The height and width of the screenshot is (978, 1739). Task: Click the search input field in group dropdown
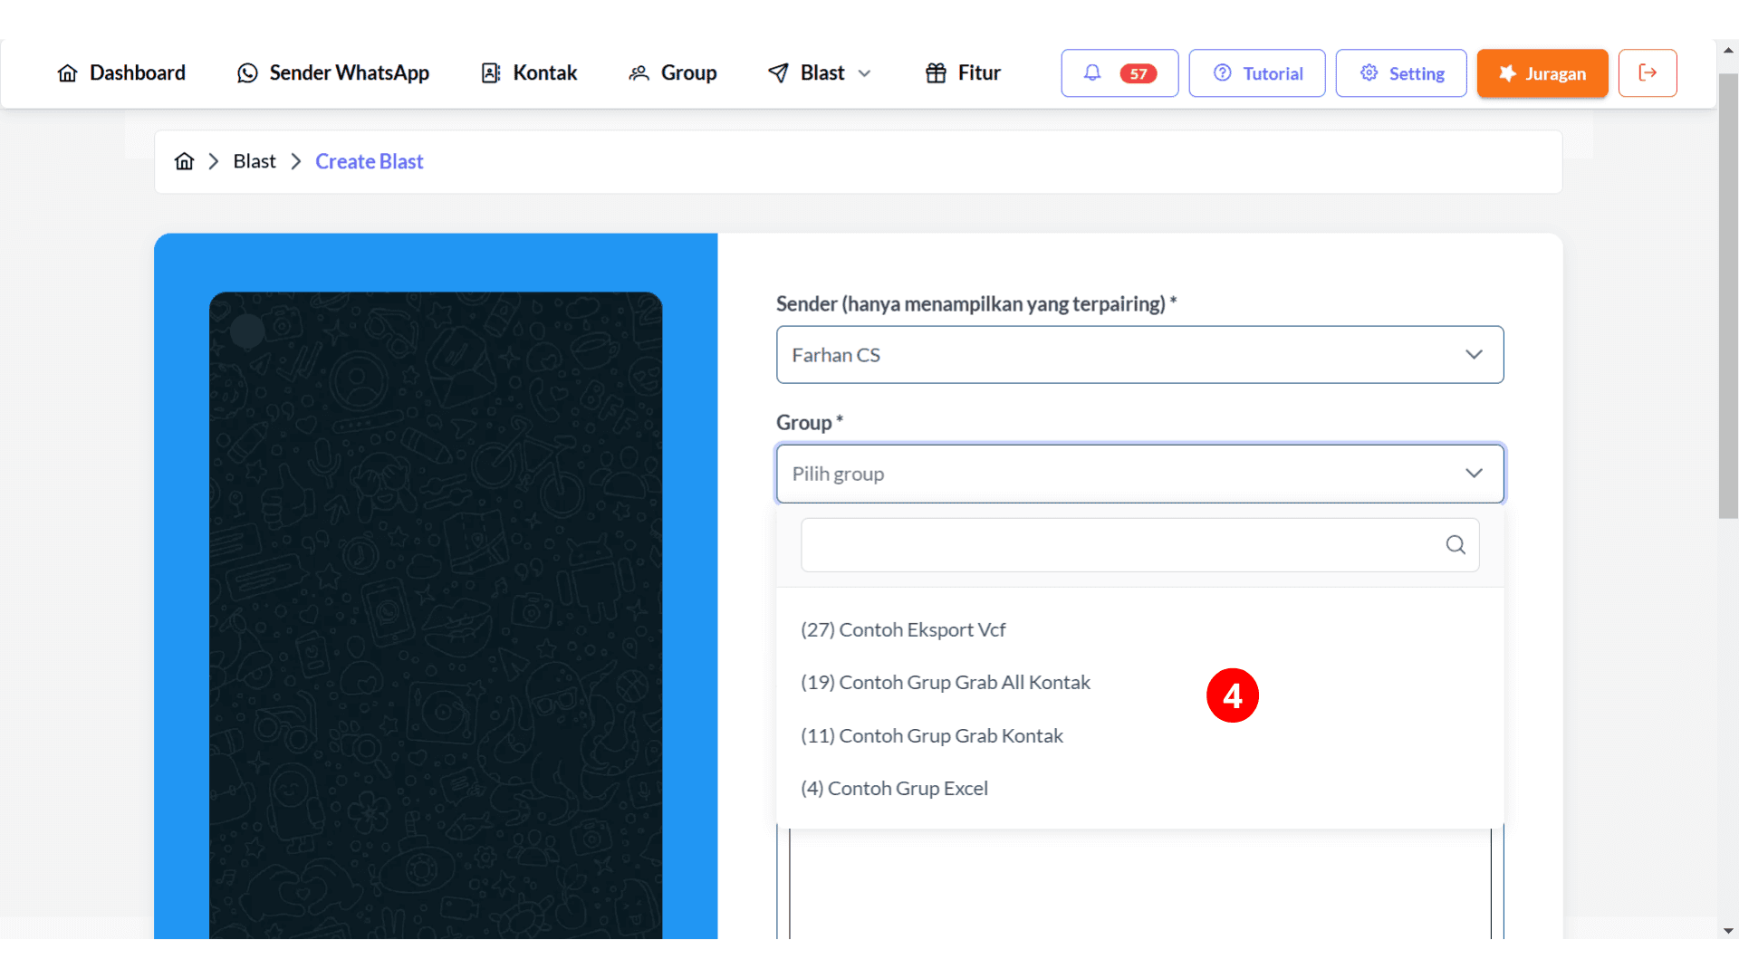pos(1139,544)
